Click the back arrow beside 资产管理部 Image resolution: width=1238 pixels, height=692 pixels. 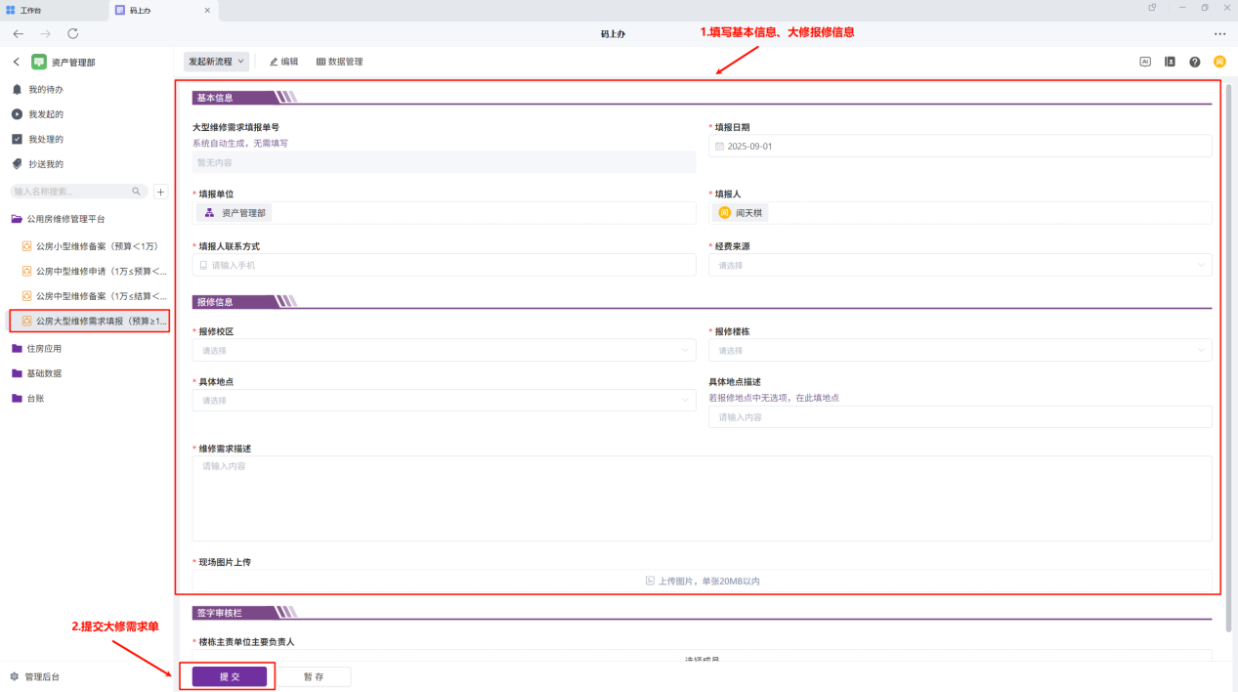pos(16,62)
